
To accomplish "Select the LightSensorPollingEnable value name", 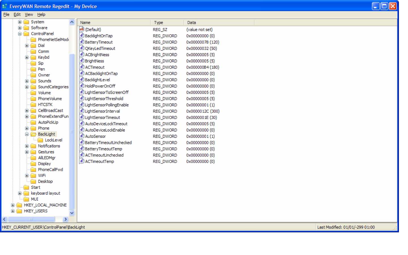I will pyautogui.click(x=107, y=105).
